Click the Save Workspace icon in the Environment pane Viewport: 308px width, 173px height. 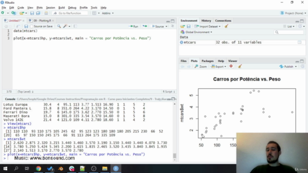tap(189, 26)
